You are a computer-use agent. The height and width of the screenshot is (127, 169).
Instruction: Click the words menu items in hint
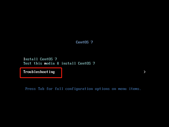click(129, 89)
